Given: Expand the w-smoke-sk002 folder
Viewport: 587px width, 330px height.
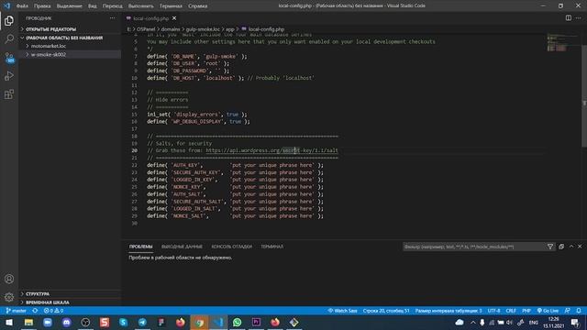Looking at the screenshot, I should click(x=70, y=54).
